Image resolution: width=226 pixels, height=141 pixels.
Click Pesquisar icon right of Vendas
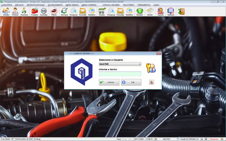(x=111, y=12)
